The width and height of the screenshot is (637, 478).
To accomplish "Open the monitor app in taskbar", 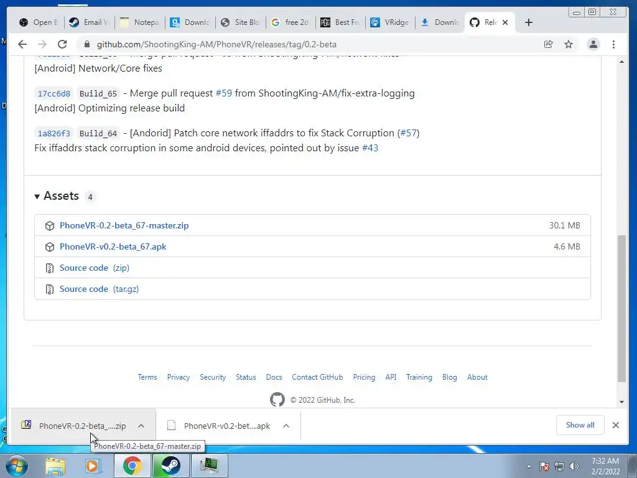I will click(x=209, y=466).
